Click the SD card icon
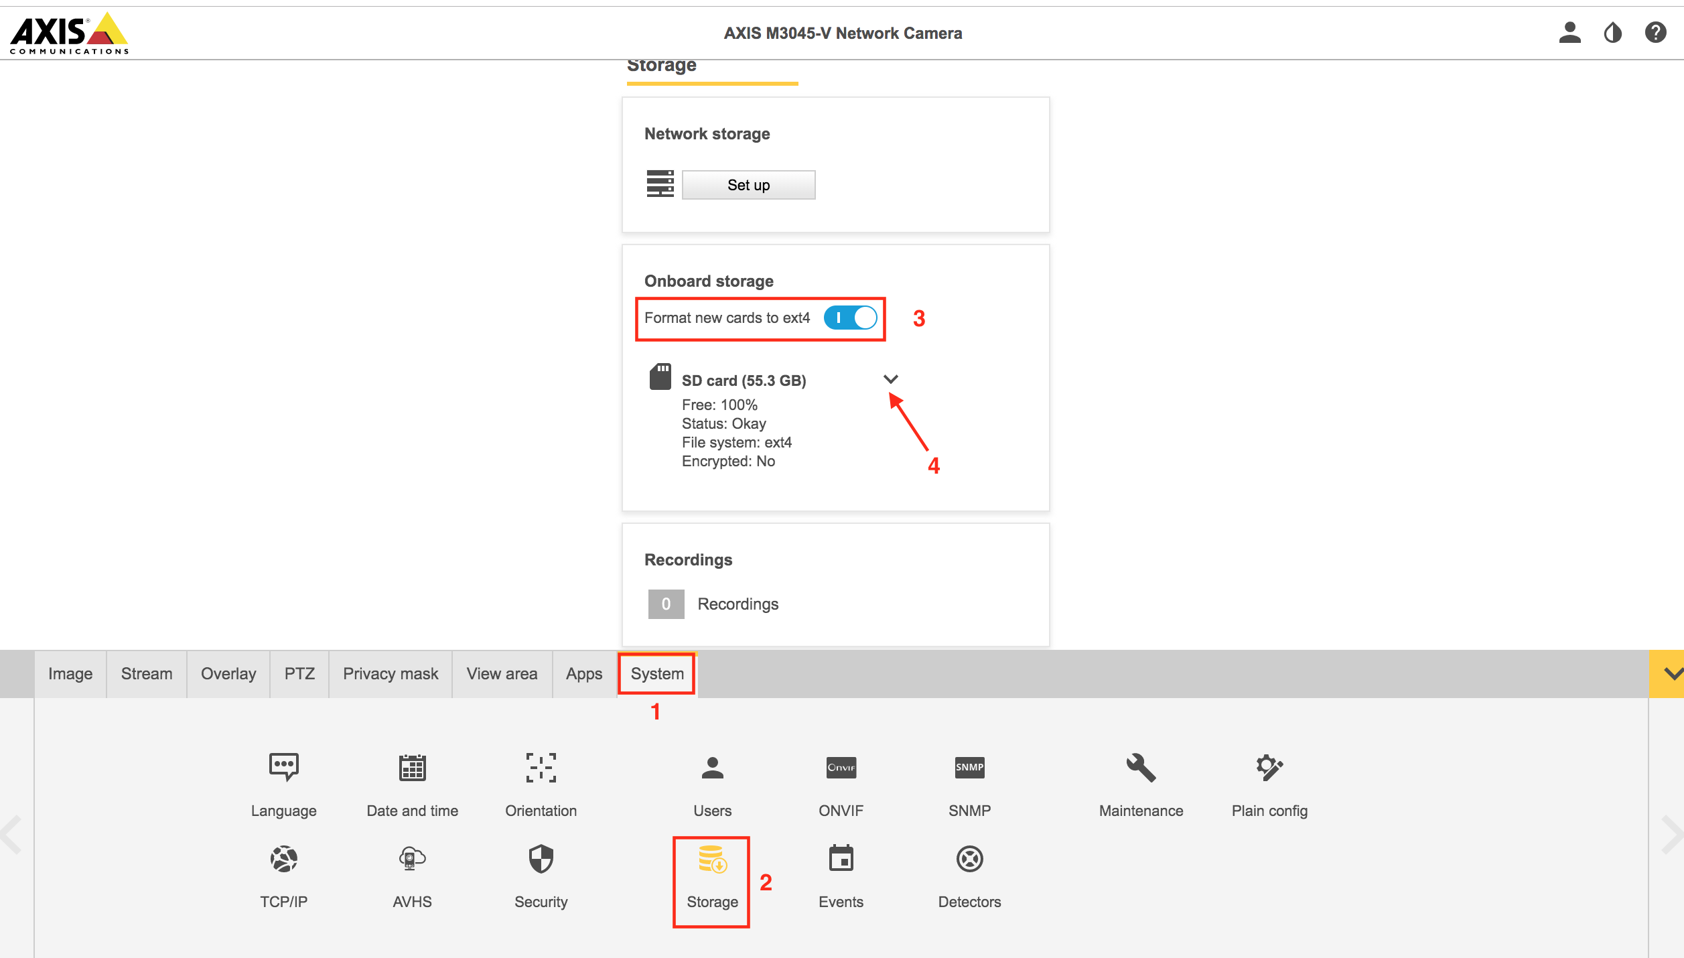This screenshot has height=958, width=1684. coord(660,377)
